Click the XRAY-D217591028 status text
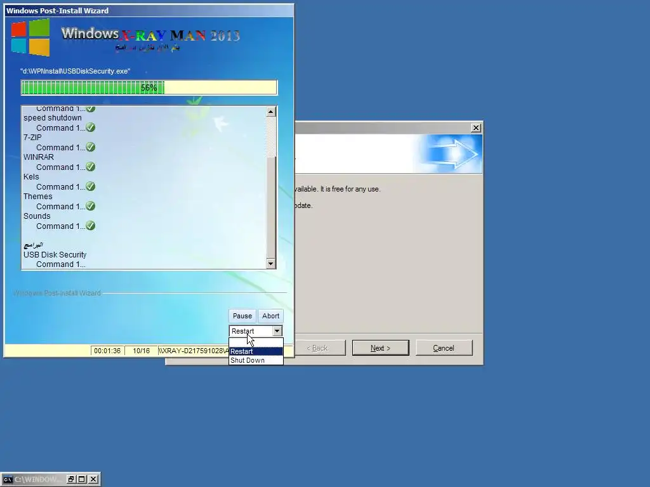The width and height of the screenshot is (650, 487). [x=193, y=351]
